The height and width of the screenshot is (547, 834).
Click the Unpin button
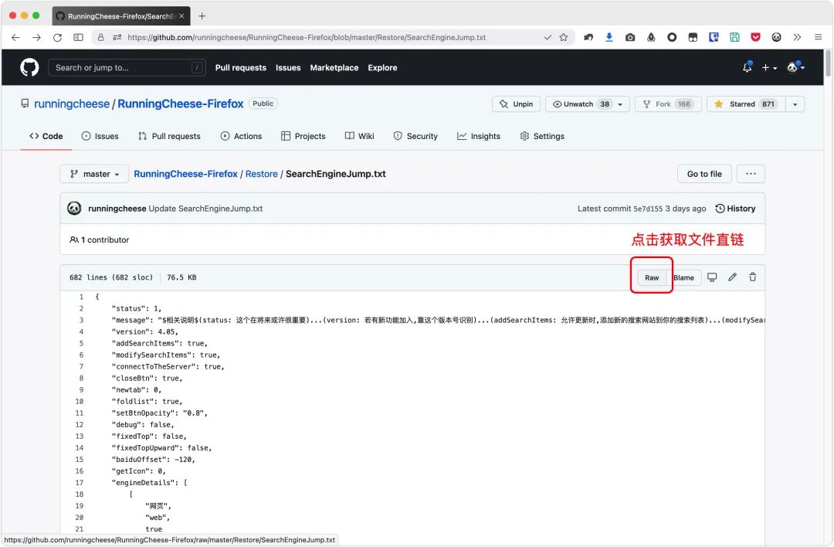click(x=516, y=104)
